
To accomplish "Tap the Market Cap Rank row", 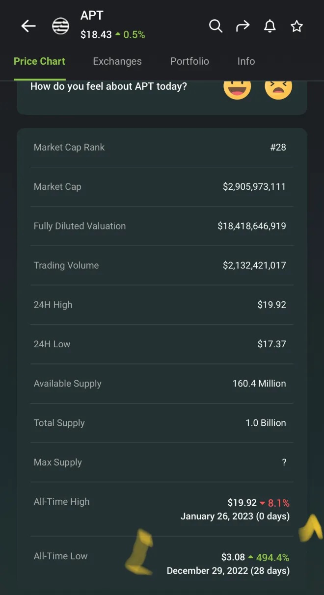I will click(162, 147).
